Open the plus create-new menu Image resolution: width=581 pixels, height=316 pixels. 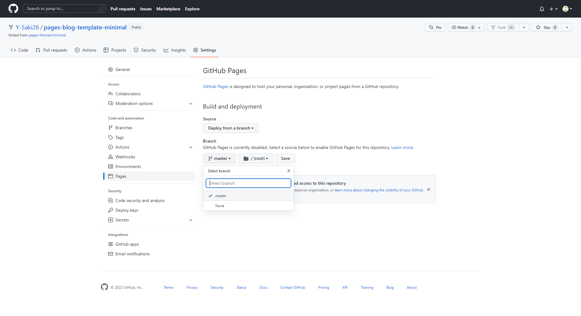(553, 9)
